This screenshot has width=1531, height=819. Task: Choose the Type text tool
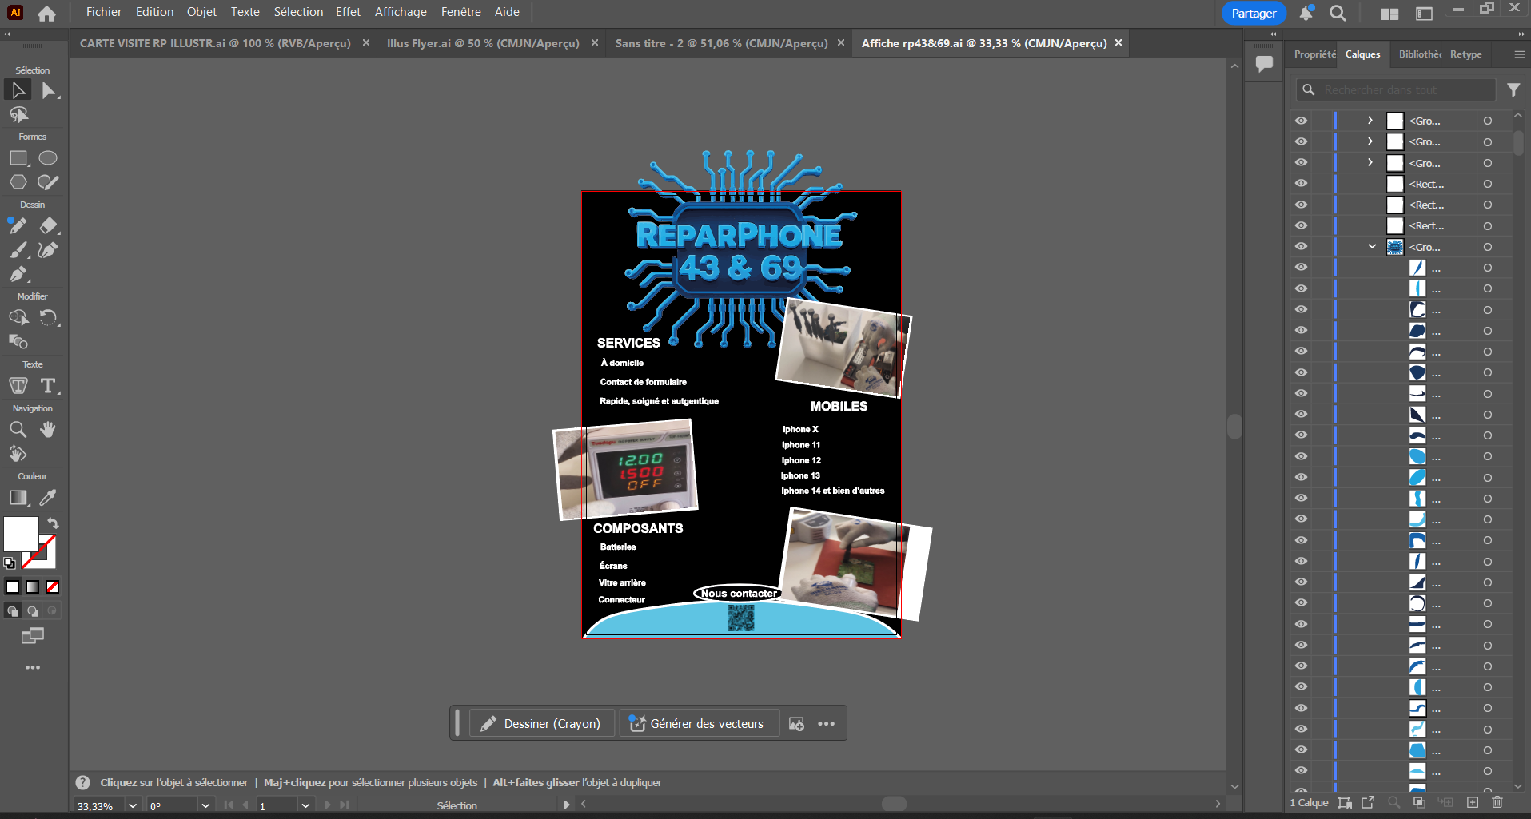click(x=48, y=386)
